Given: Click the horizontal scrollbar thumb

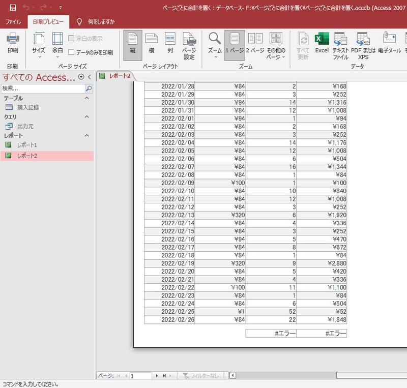Looking at the screenshot, I should [372, 375].
